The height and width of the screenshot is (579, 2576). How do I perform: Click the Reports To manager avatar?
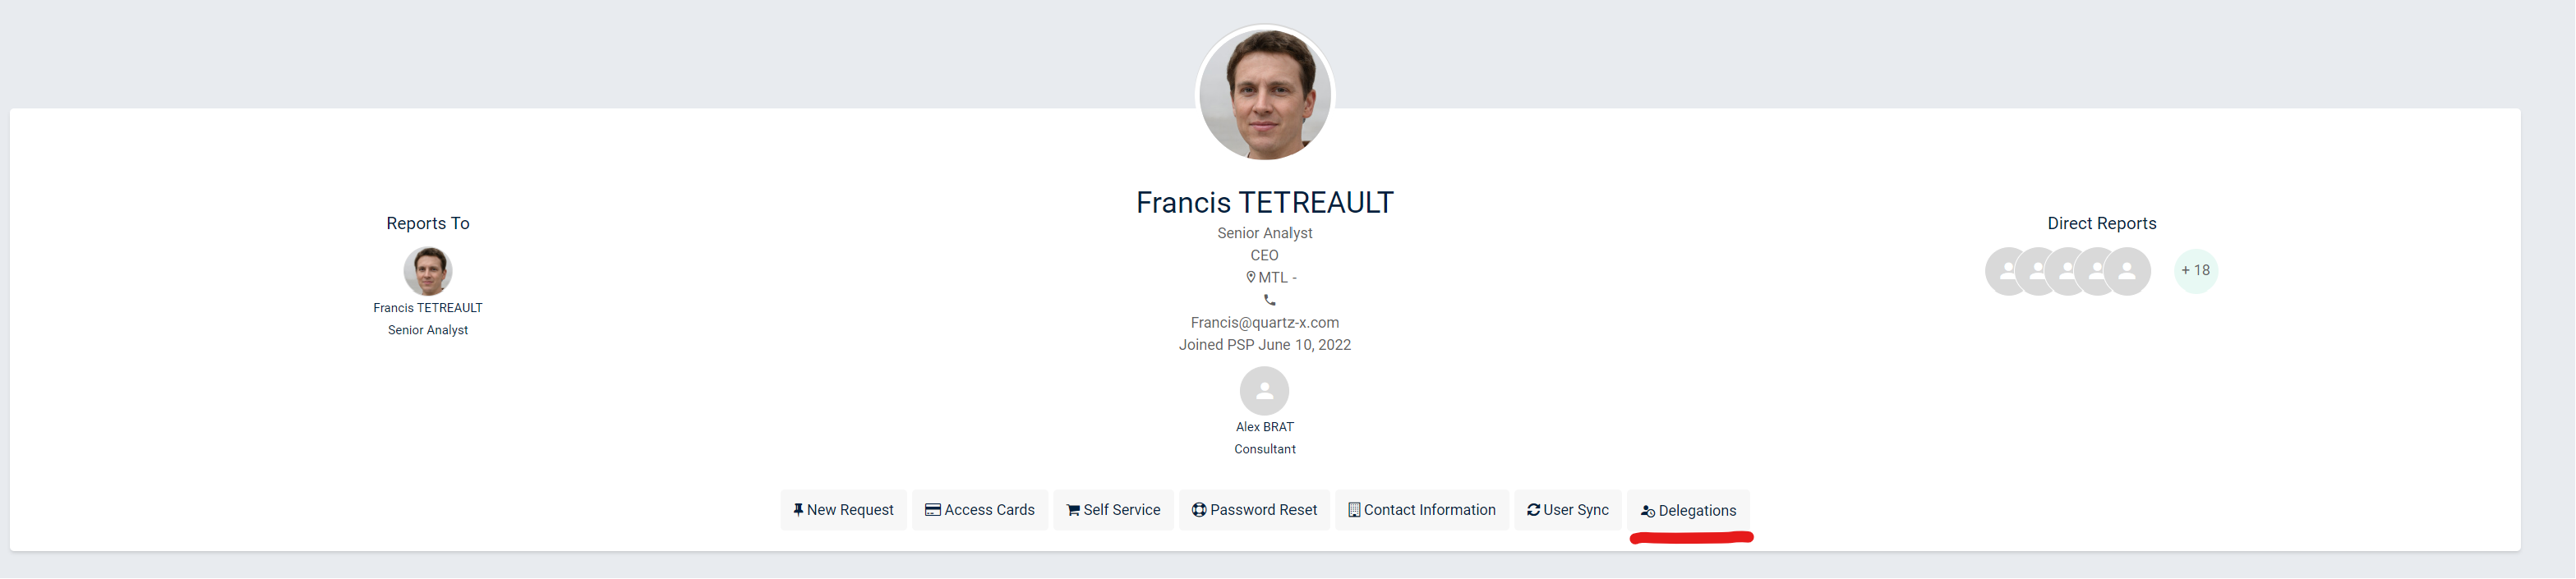428,271
